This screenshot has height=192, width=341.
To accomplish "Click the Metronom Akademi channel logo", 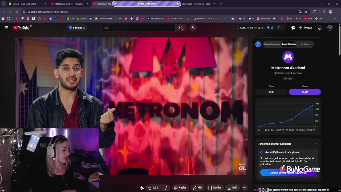I will click(288, 57).
